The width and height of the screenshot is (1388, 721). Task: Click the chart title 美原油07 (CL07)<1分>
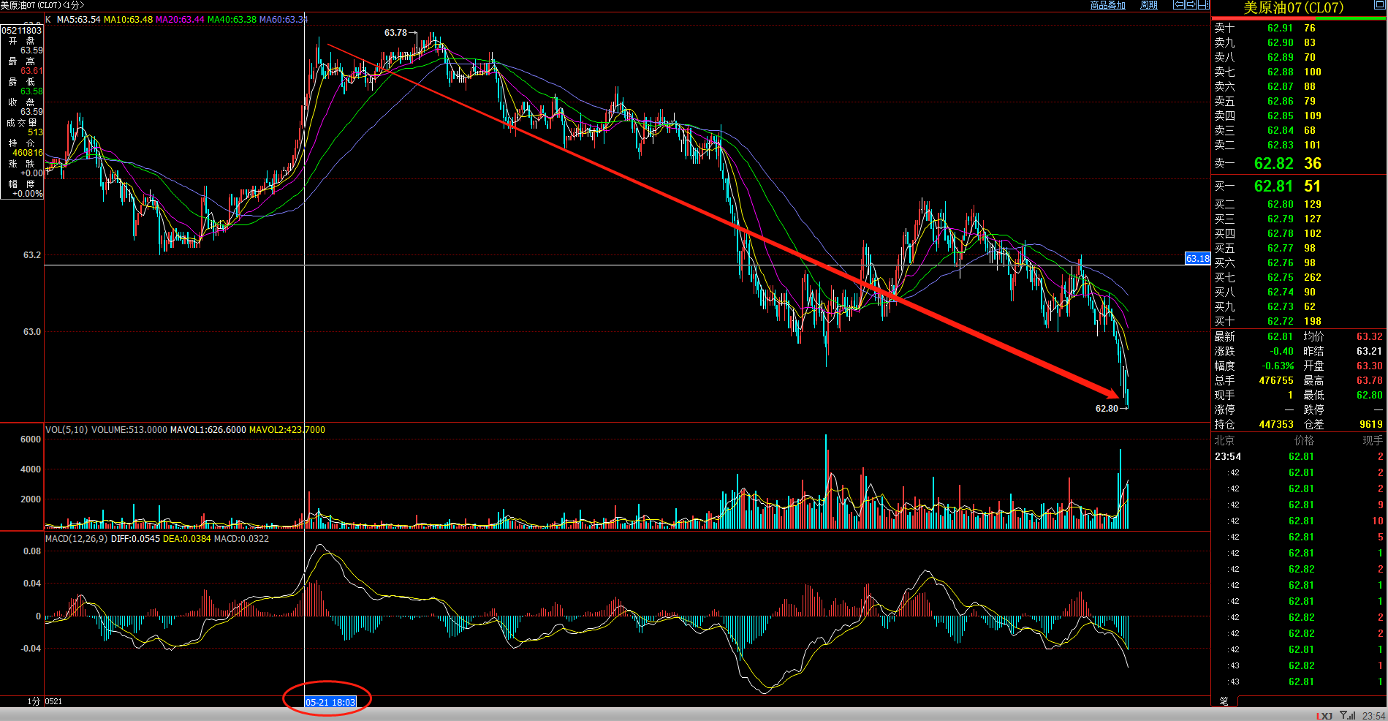point(42,5)
